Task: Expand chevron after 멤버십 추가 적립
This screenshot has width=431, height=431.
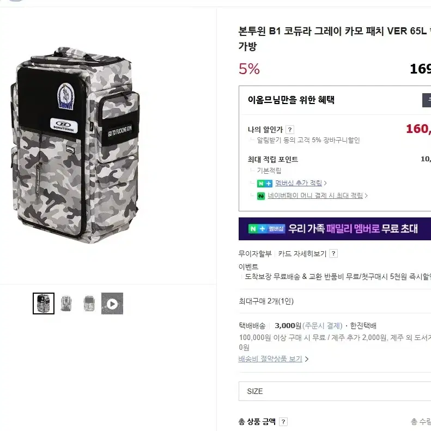Action: click(325, 183)
